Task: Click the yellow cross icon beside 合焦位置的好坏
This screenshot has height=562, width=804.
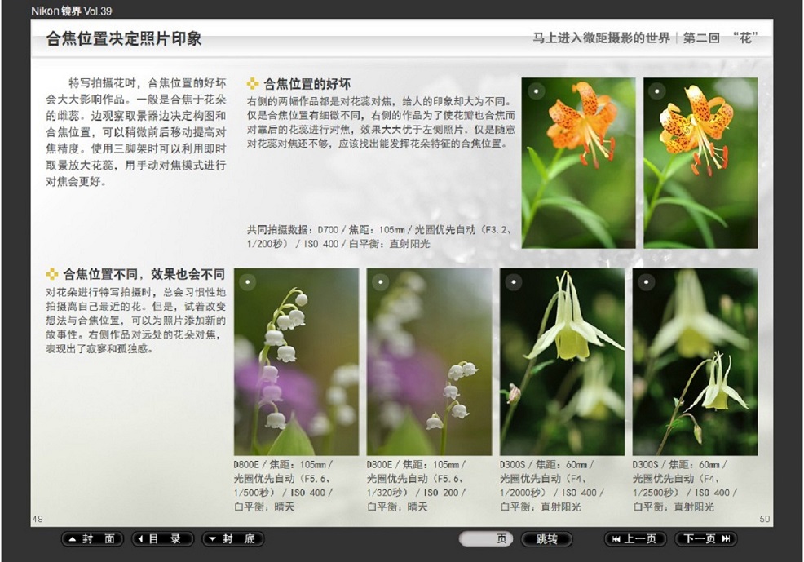Action: (253, 83)
